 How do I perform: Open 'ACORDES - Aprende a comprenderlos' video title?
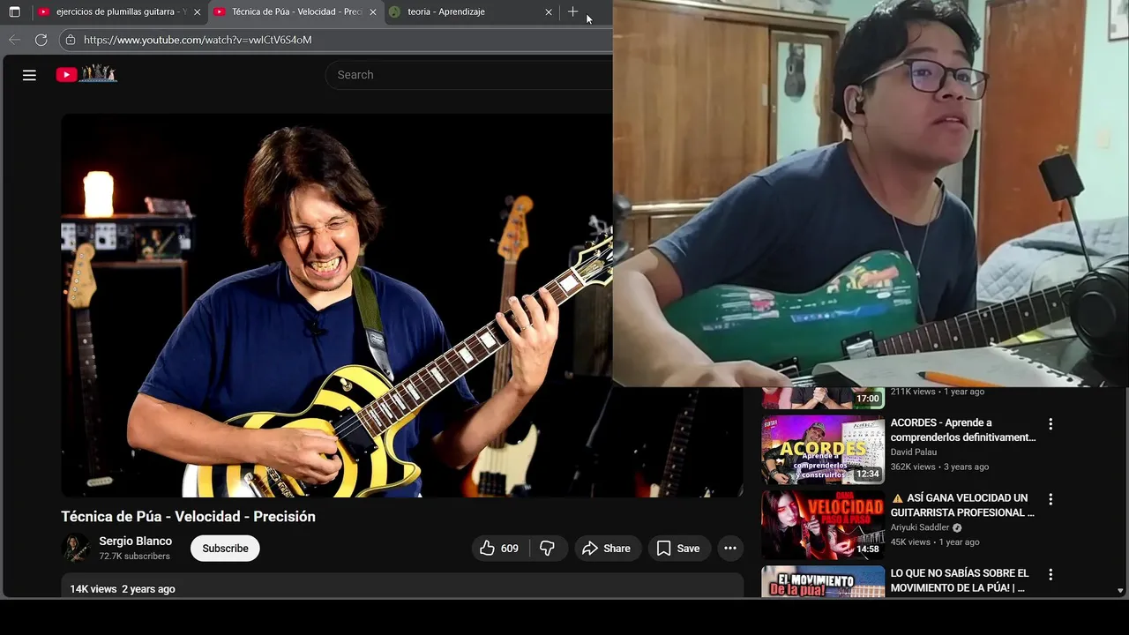(x=963, y=430)
